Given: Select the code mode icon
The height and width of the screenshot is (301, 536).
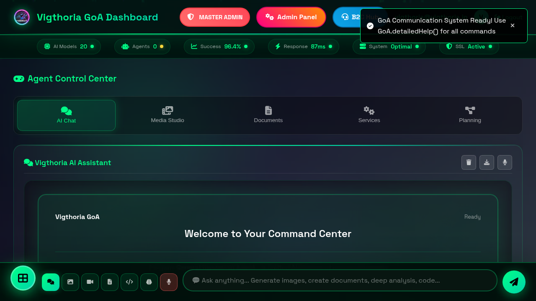Looking at the screenshot, I should click(x=129, y=282).
